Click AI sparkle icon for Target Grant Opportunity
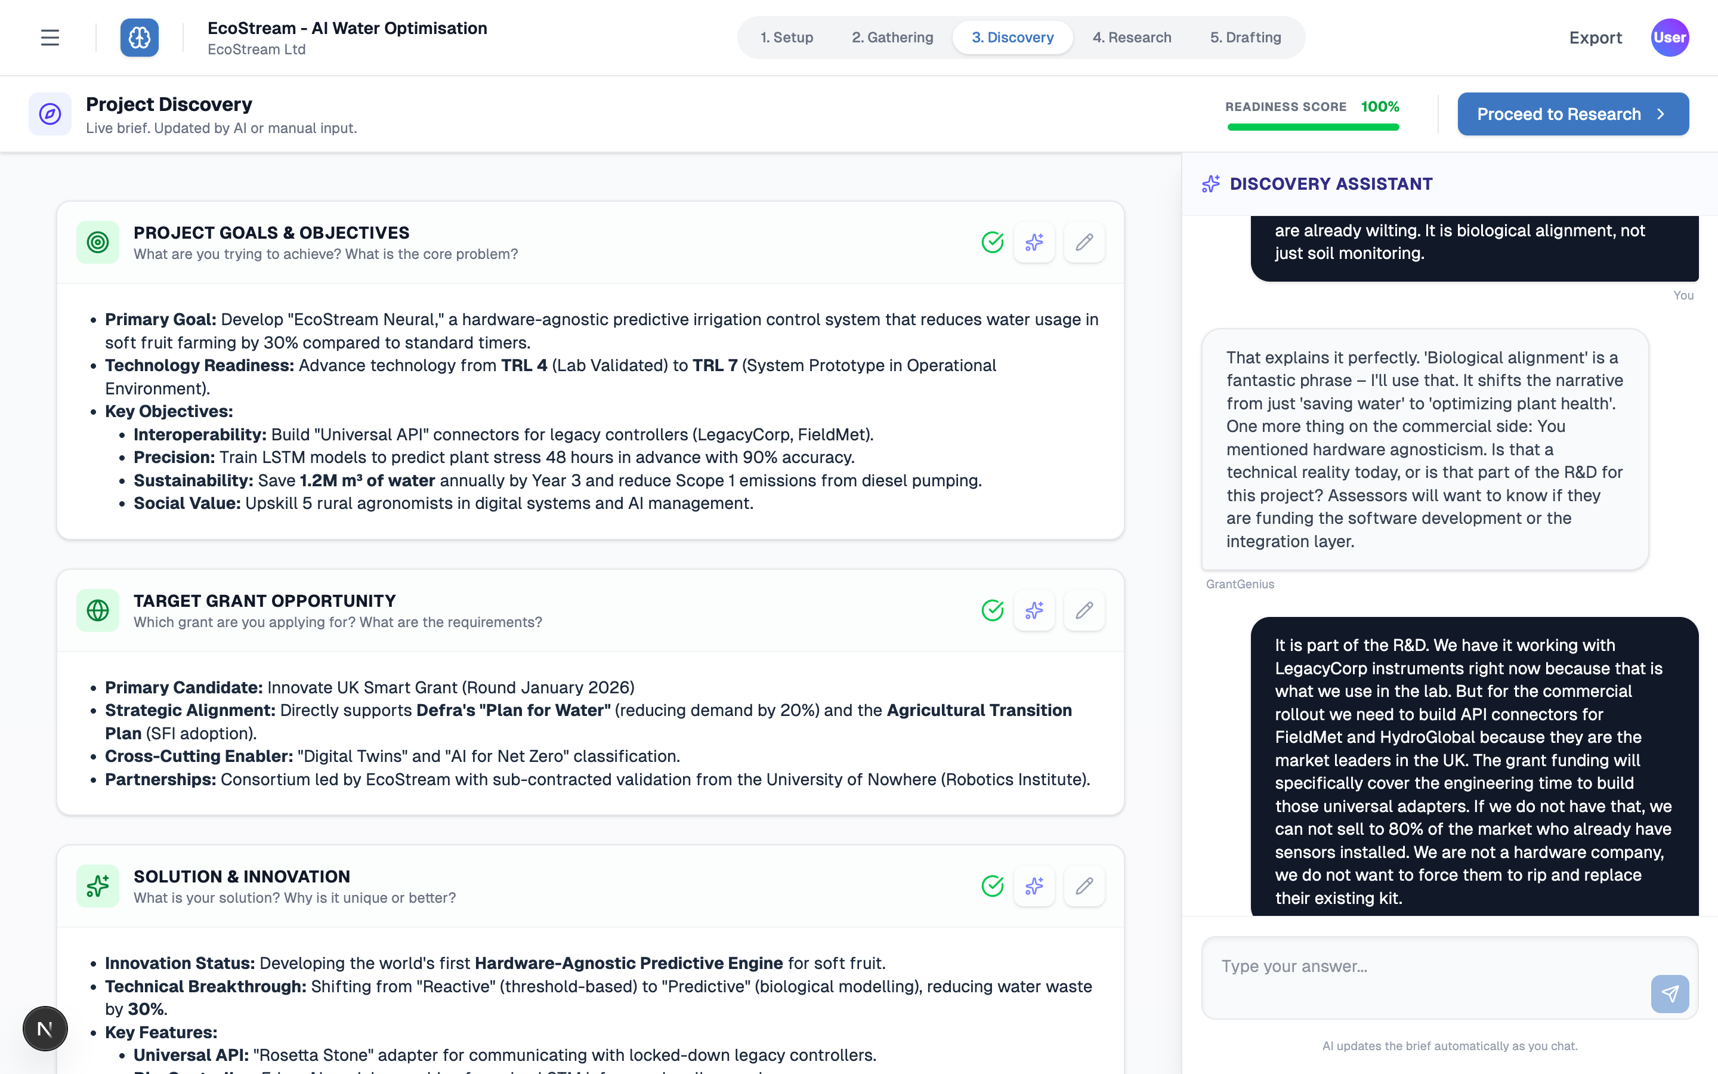 [x=1034, y=610]
